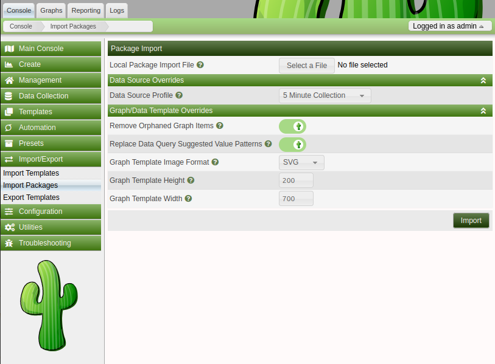Collapse the Data Source Overrides section

pyautogui.click(x=483, y=80)
